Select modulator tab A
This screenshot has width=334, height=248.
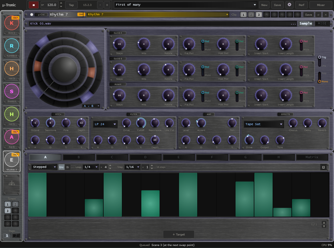point(45,157)
